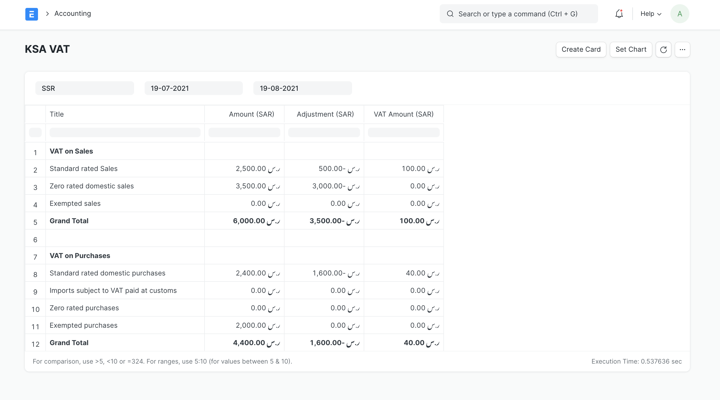Click the SSR company filter field
Image resolution: width=720 pixels, height=400 pixels.
click(84, 88)
